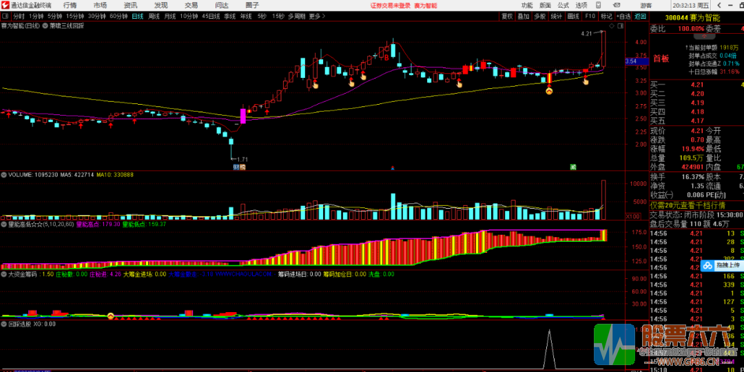This screenshot has width=744, height=372.
Task: Click the 返回 button
Action: click(641, 16)
